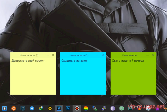Screen dimensions: 167x112
Task: Open Telegram from the taskbar
Action: (32, 108)
